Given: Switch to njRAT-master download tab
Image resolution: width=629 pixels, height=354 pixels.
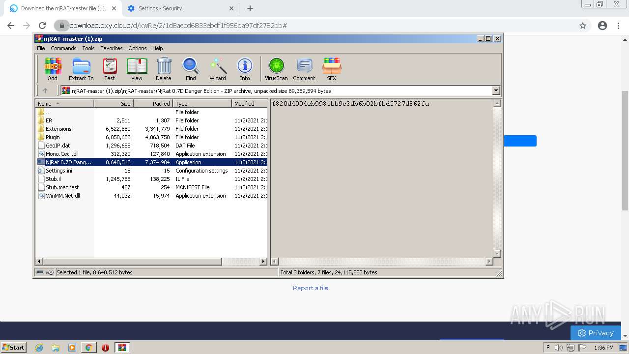Looking at the screenshot, I should [x=63, y=8].
